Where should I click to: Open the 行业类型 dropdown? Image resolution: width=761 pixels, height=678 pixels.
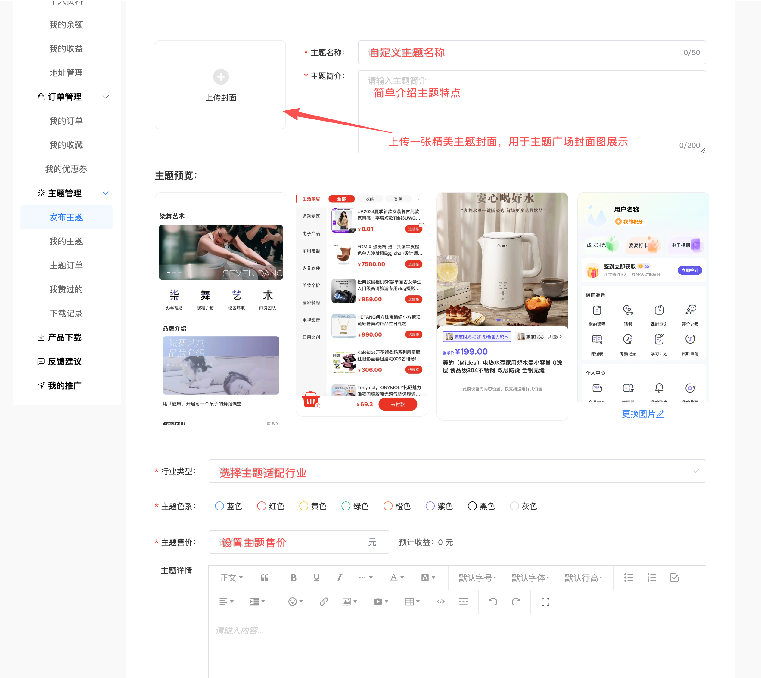point(457,471)
